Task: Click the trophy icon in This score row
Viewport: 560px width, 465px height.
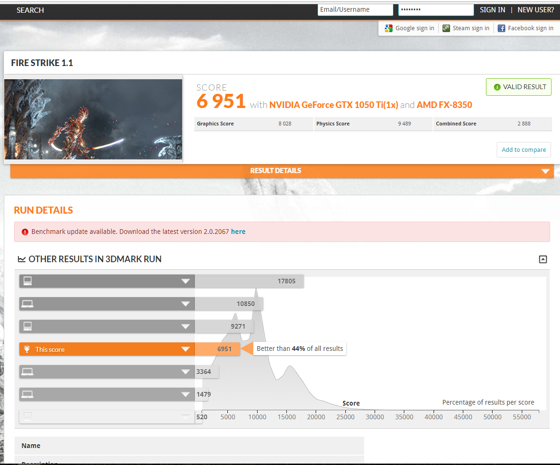Action: [x=27, y=349]
